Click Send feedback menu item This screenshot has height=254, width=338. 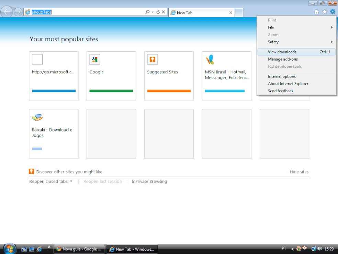[297, 91]
